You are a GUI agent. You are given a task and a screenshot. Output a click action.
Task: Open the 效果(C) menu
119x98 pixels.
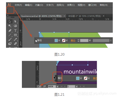point(71,5)
